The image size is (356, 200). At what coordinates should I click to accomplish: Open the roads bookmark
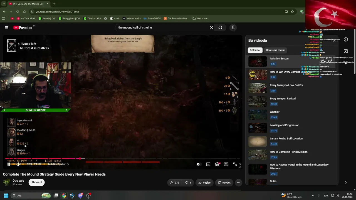pos(115,19)
